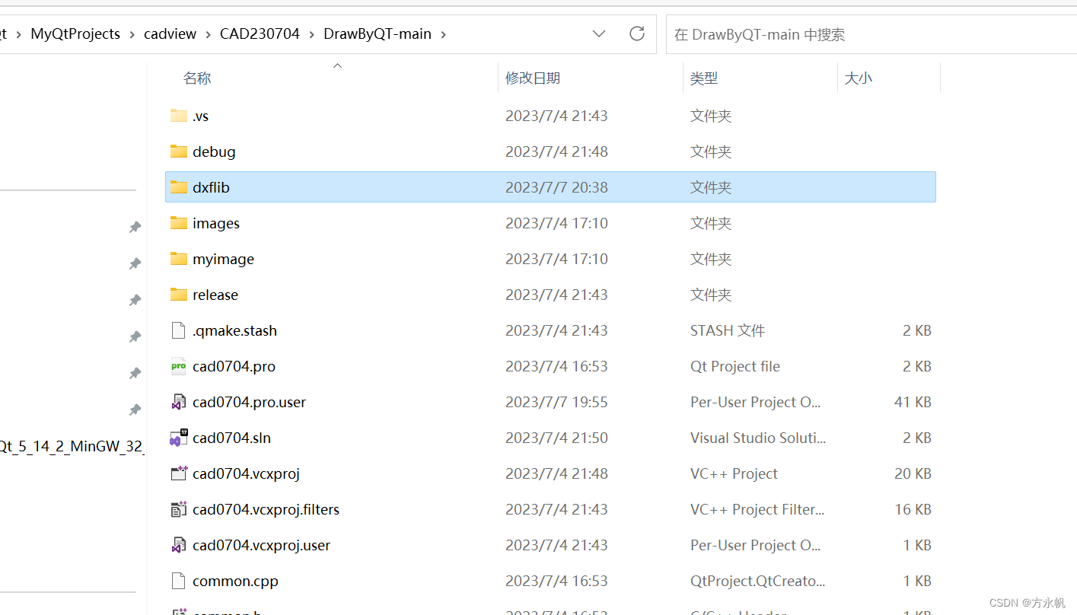Click the date 2023/7/7 19:55
This screenshot has width=1077, height=615.
pos(556,402)
